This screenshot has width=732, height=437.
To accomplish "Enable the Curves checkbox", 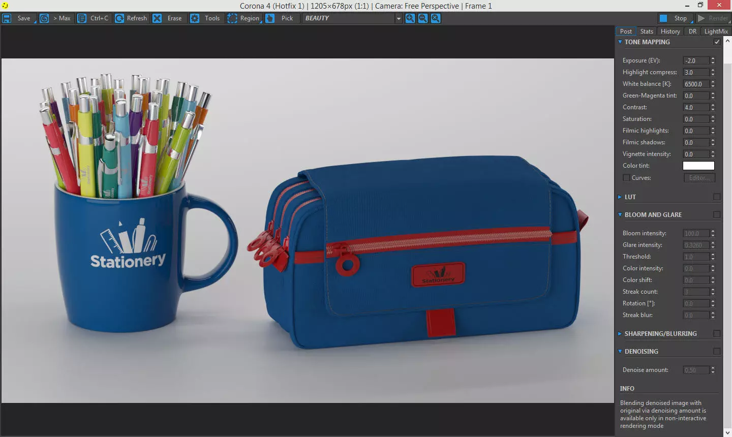I will (x=626, y=178).
